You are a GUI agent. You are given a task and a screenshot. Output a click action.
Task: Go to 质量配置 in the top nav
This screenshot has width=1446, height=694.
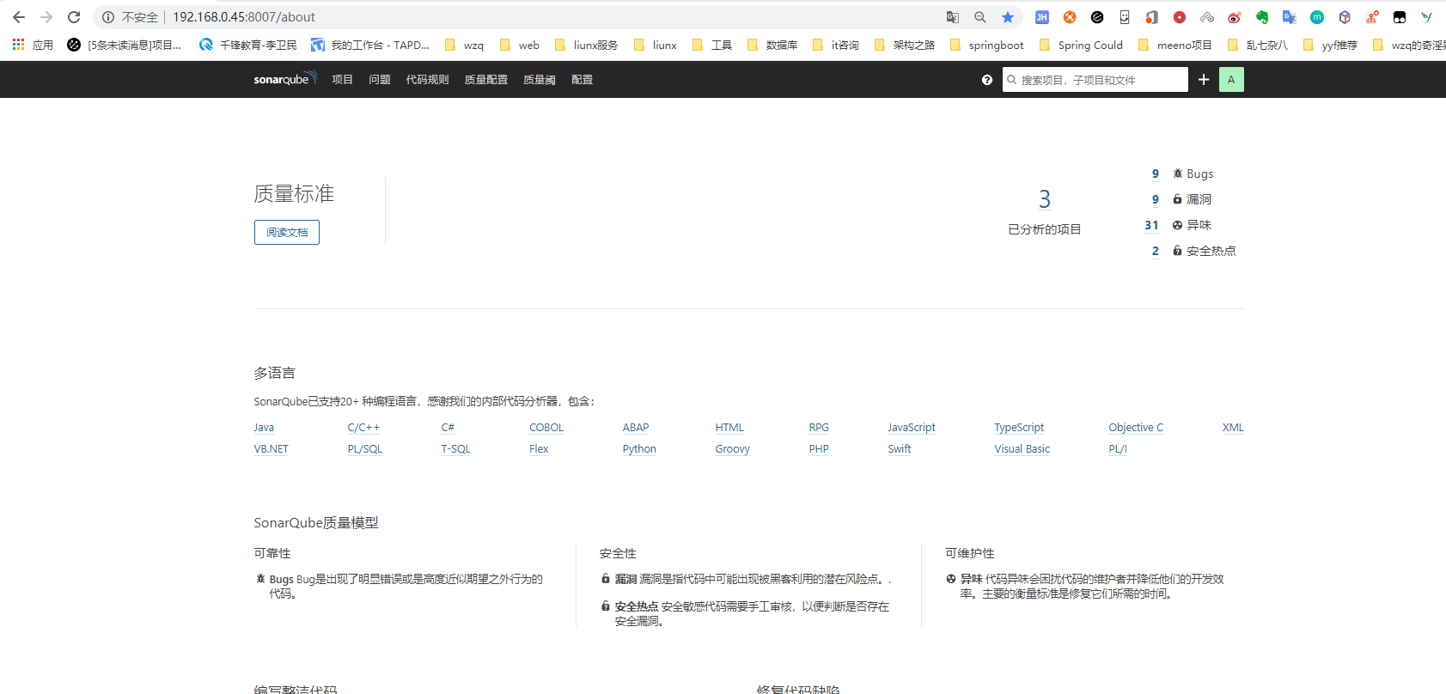coord(486,80)
